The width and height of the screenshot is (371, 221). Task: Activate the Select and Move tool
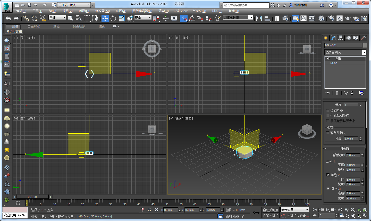[x=105, y=18]
